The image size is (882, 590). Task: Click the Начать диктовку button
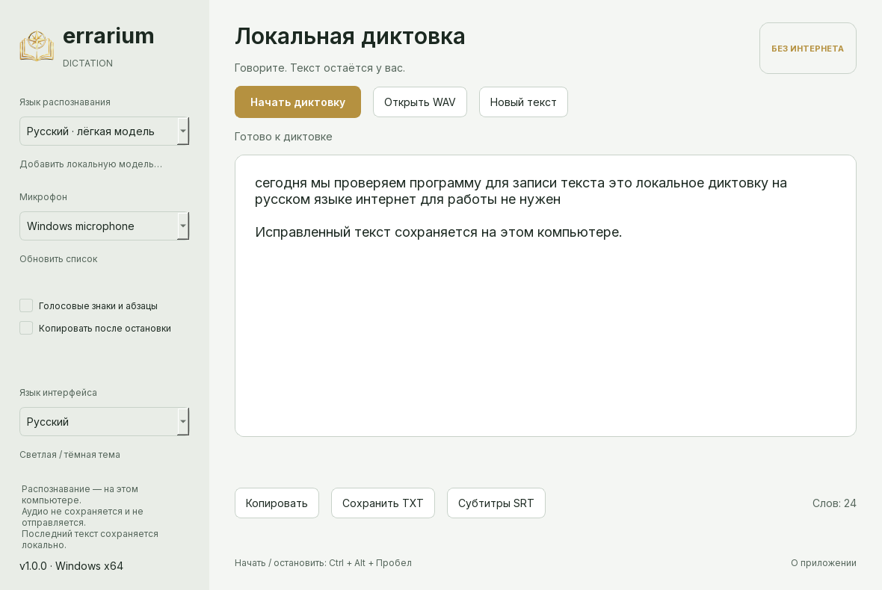coord(297,102)
